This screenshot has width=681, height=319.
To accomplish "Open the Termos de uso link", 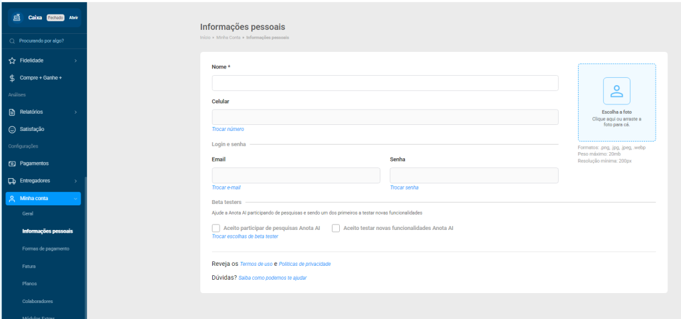I will pos(255,264).
